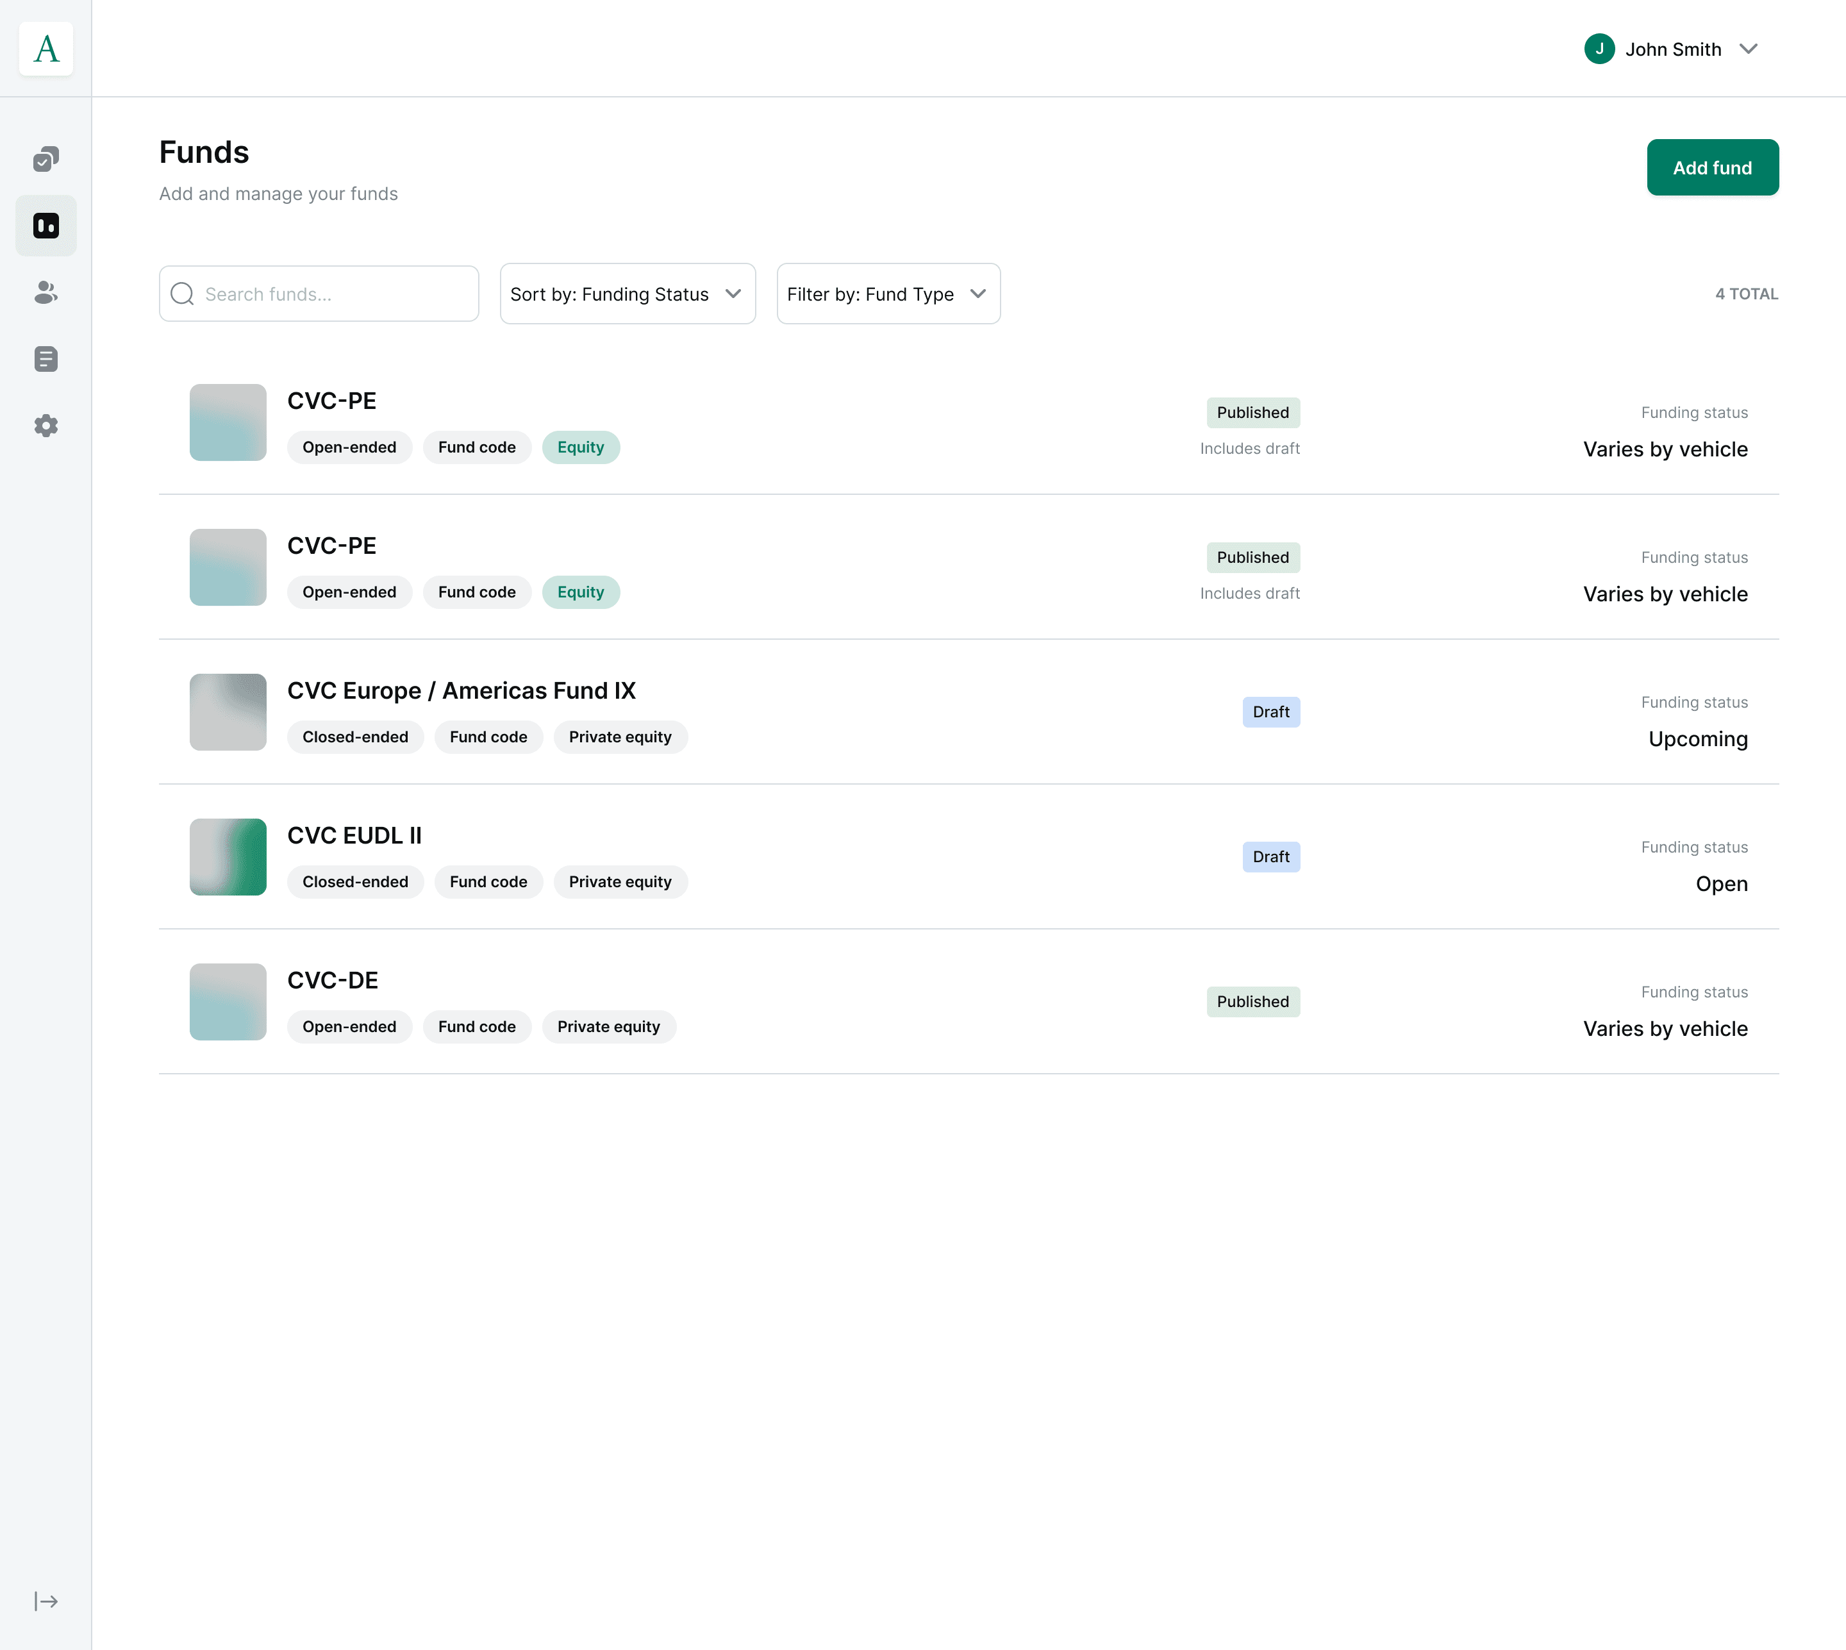Viewport: 1846px width, 1650px height.
Task: Click the Draft badge on CVC Europe / Americas Fund IX
Action: [x=1271, y=712]
